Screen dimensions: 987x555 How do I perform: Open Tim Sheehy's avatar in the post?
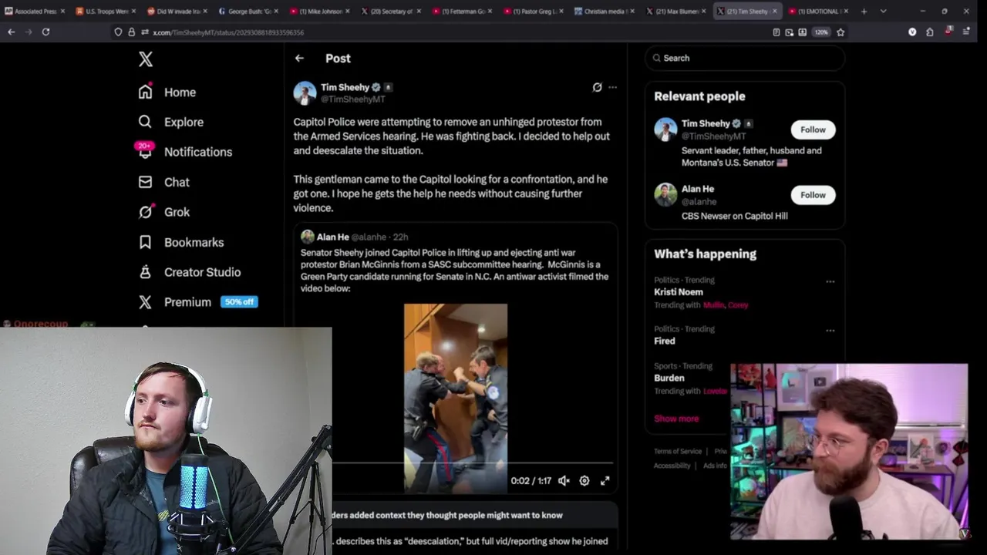pyautogui.click(x=305, y=93)
